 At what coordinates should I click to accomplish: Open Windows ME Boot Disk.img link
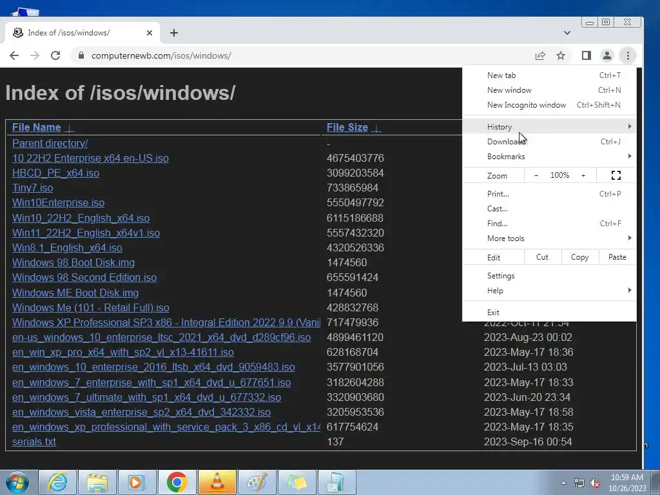(75, 293)
